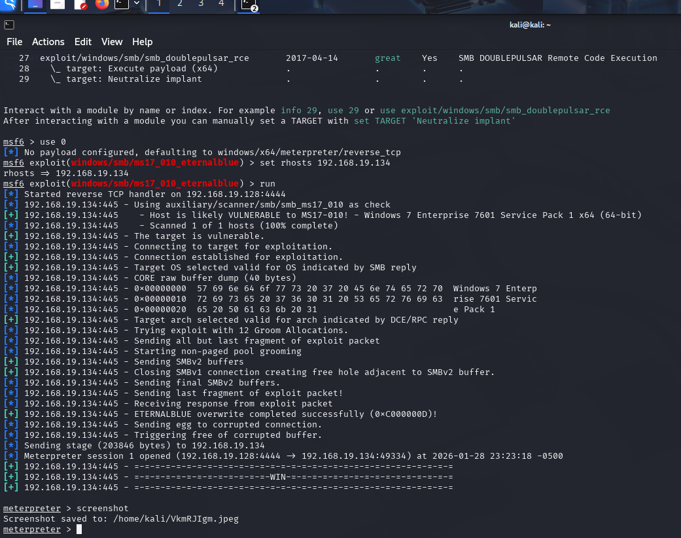
Task: Click 'set rhosts 192.168.19.134' command text
Action: [325, 162]
